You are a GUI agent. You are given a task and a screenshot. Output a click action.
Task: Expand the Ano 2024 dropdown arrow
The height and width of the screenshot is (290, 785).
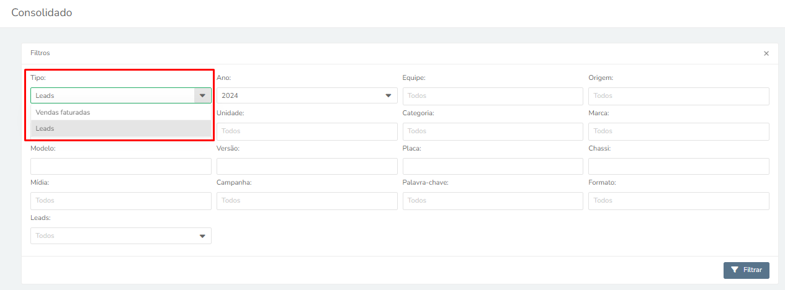pyautogui.click(x=389, y=95)
